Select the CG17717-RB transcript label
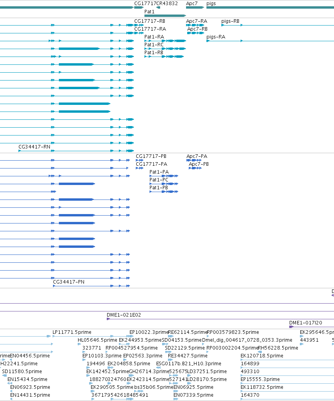The width and height of the screenshot is (334, 401). pos(150,21)
